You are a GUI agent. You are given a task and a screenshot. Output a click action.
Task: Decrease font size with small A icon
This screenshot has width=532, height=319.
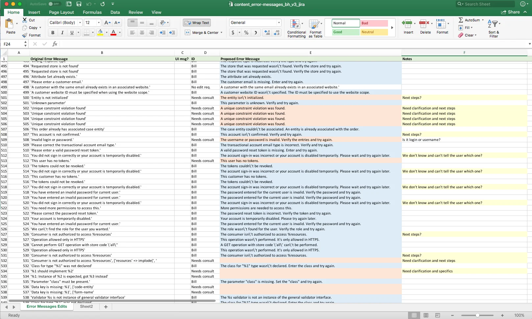(x=117, y=23)
